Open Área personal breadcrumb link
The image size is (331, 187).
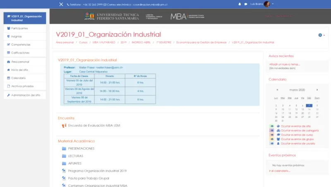point(65,42)
